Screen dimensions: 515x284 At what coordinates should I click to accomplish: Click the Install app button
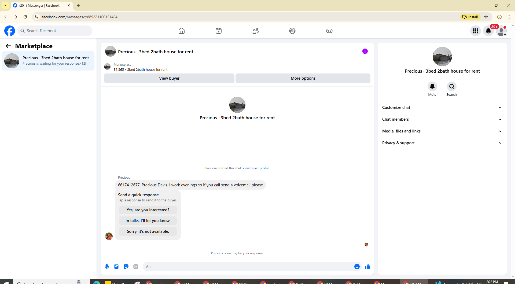(x=470, y=17)
